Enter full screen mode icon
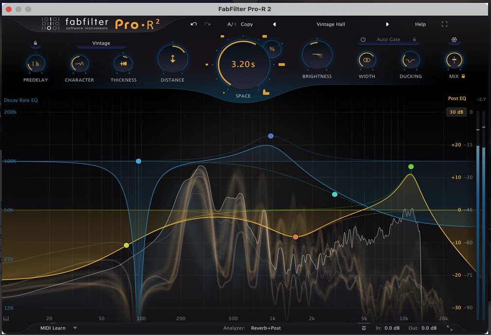The width and height of the screenshot is (491, 335). click(x=444, y=24)
